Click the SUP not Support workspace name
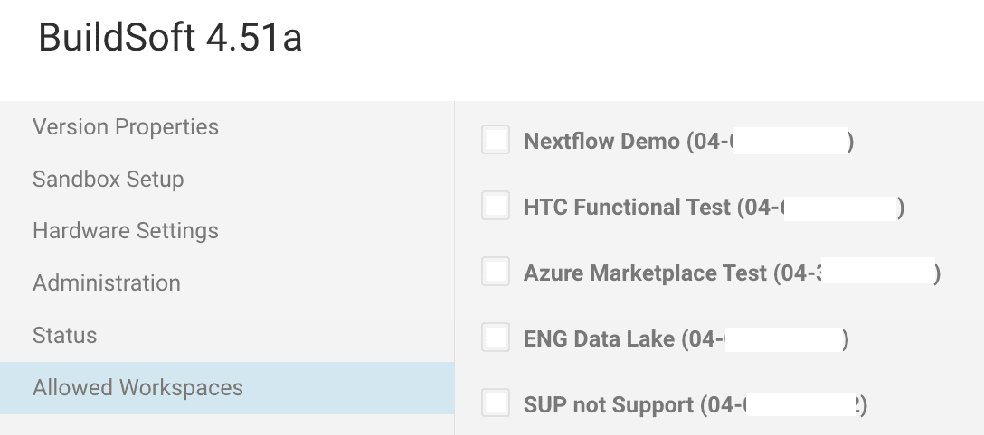 coord(608,404)
